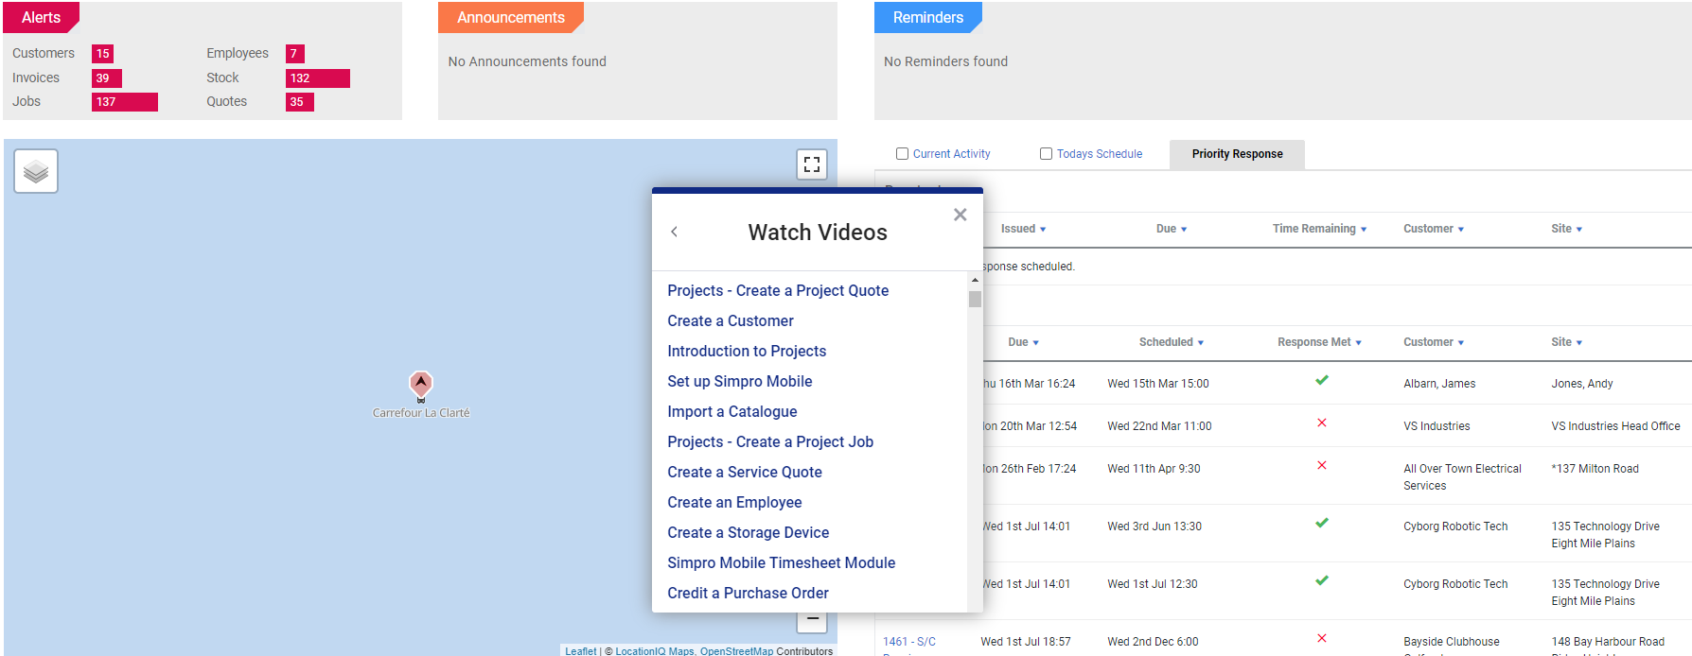Click the Customers alert count 15
This screenshot has width=1692, height=656.
point(102,54)
